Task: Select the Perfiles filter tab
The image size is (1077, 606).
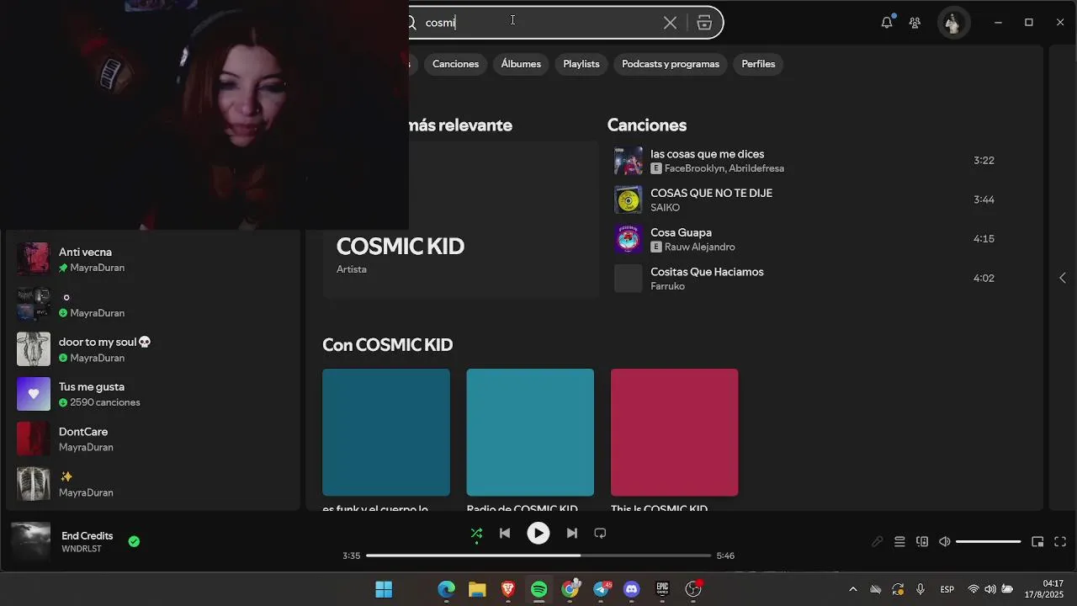Action: coord(758,64)
